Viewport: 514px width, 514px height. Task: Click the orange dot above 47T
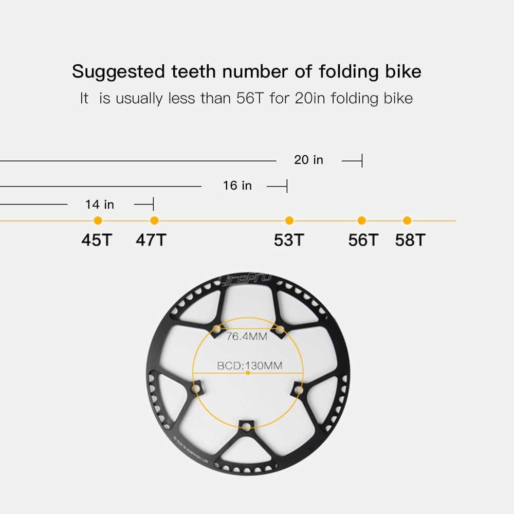154,221
